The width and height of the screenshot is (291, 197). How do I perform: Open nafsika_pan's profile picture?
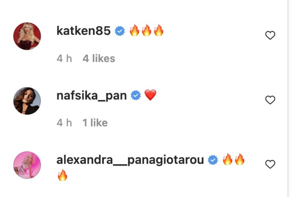pos(27,101)
